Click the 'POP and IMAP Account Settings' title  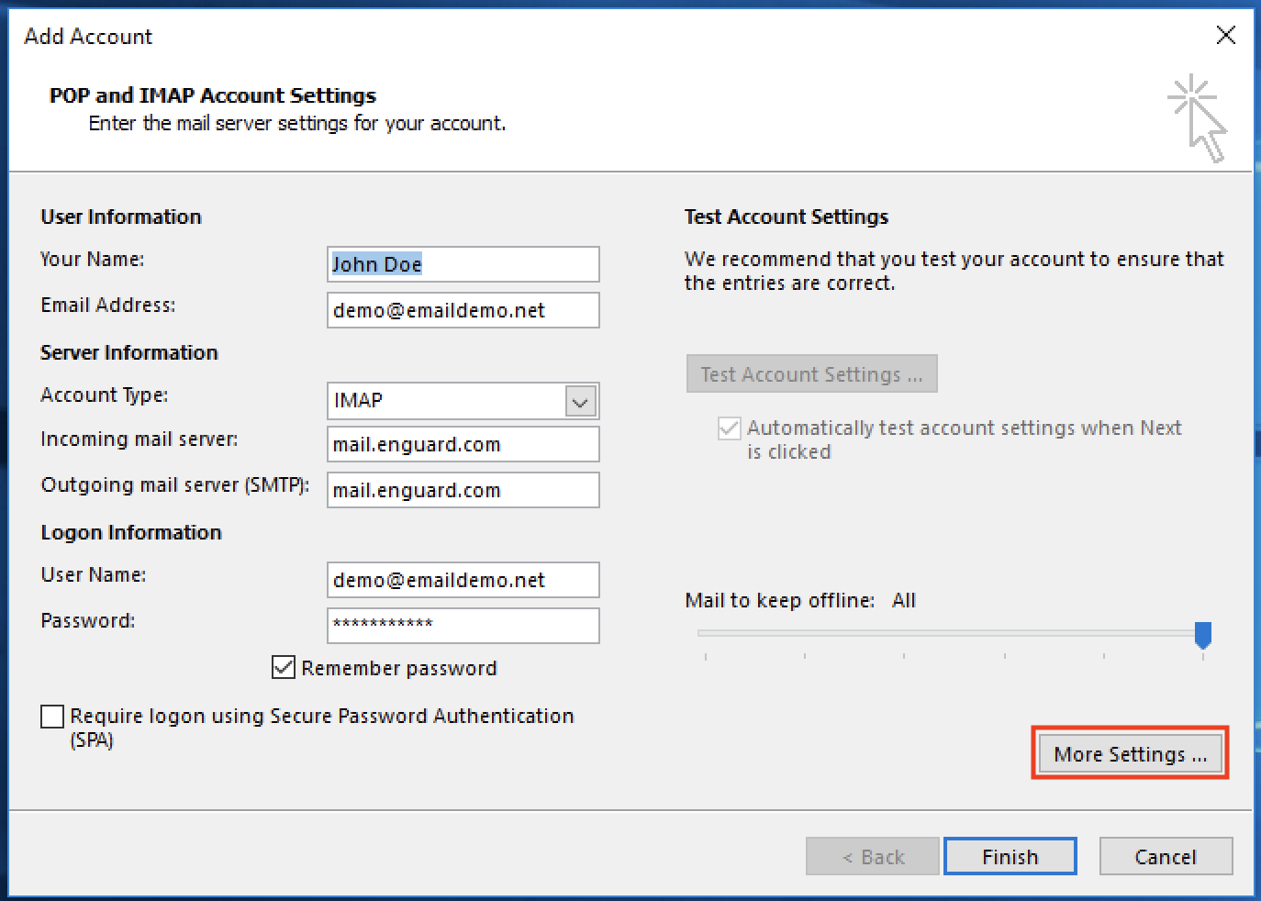(x=213, y=95)
